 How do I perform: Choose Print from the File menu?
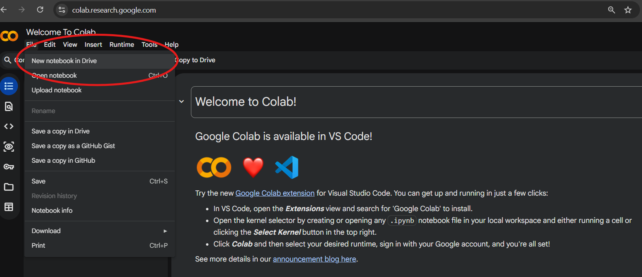100,246
